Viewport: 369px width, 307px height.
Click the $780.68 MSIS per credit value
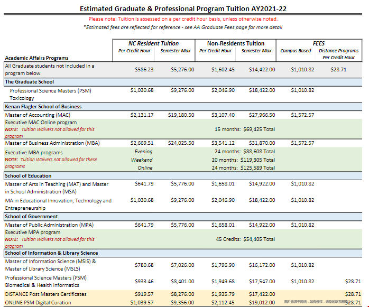point(144,265)
